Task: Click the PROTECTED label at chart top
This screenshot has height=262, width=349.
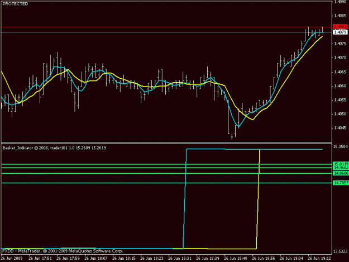Action: 16,4
